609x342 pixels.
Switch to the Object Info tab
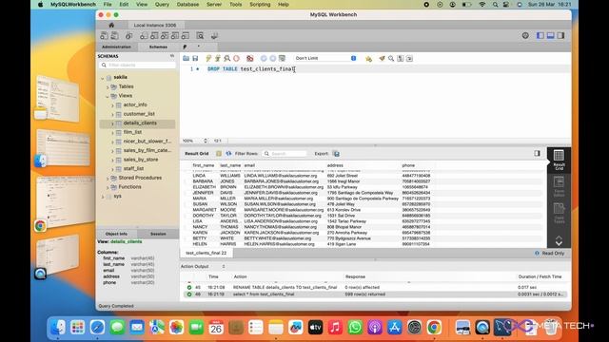point(116,234)
